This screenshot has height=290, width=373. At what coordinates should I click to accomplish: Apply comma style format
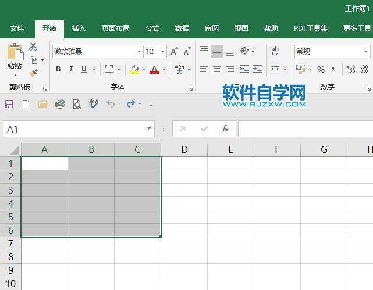click(333, 69)
